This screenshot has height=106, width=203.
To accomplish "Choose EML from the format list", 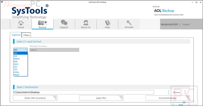I will pos(21,62).
